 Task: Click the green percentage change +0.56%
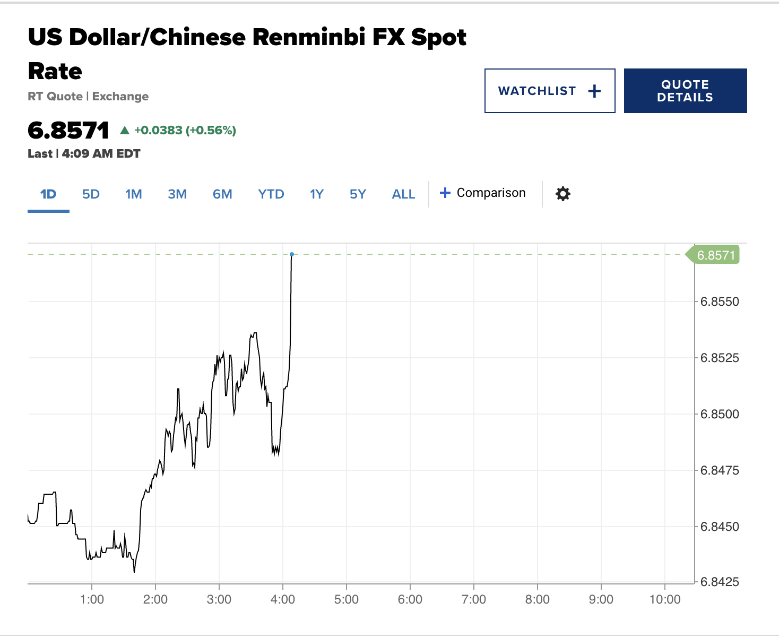pos(211,130)
